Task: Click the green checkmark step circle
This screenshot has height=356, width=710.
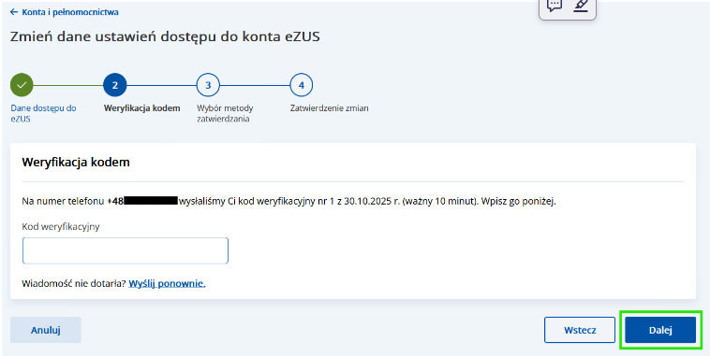Action: (x=22, y=85)
